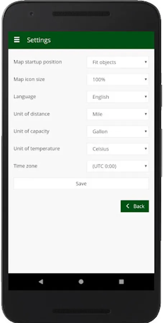Open Unit of capacity Gallon dropdown
This screenshot has height=323, width=163.
point(118,131)
